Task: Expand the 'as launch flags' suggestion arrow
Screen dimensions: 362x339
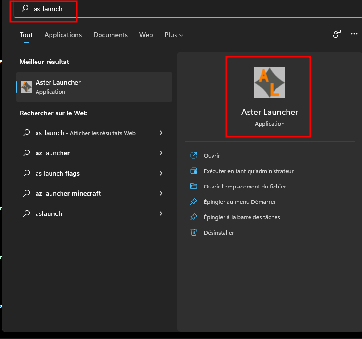Action: (x=161, y=173)
